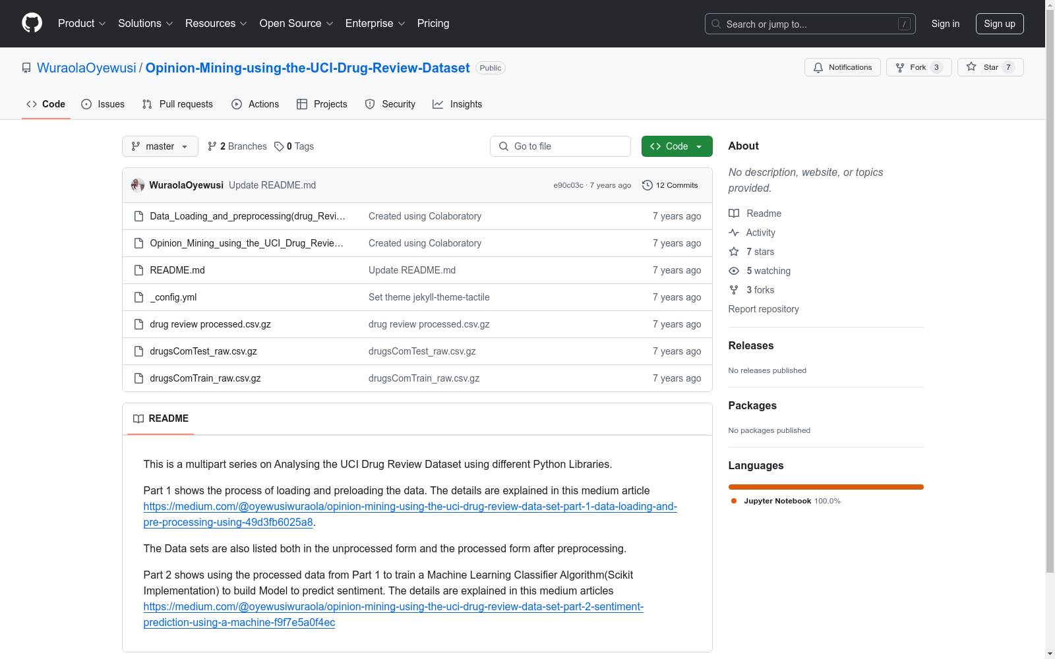The width and height of the screenshot is (1055, 659).
Task: Open the WuraolaOyewusi owner link
Action: (86, 68)
